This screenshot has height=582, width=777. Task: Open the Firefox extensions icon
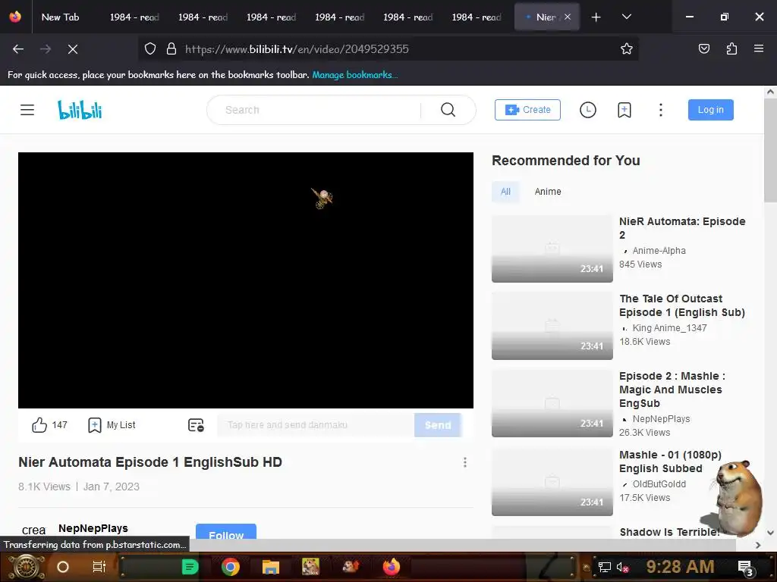(x=731, y=49)
